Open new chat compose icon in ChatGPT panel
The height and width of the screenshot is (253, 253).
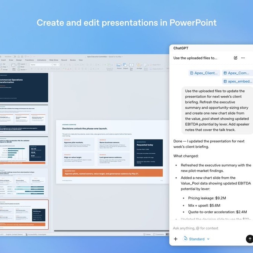pos(235,58)
